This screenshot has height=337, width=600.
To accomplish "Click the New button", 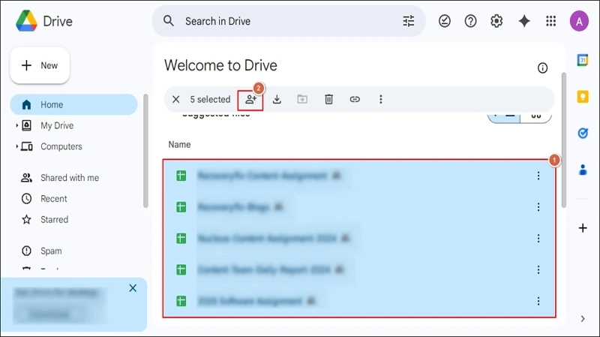I will tap(40, 65).
